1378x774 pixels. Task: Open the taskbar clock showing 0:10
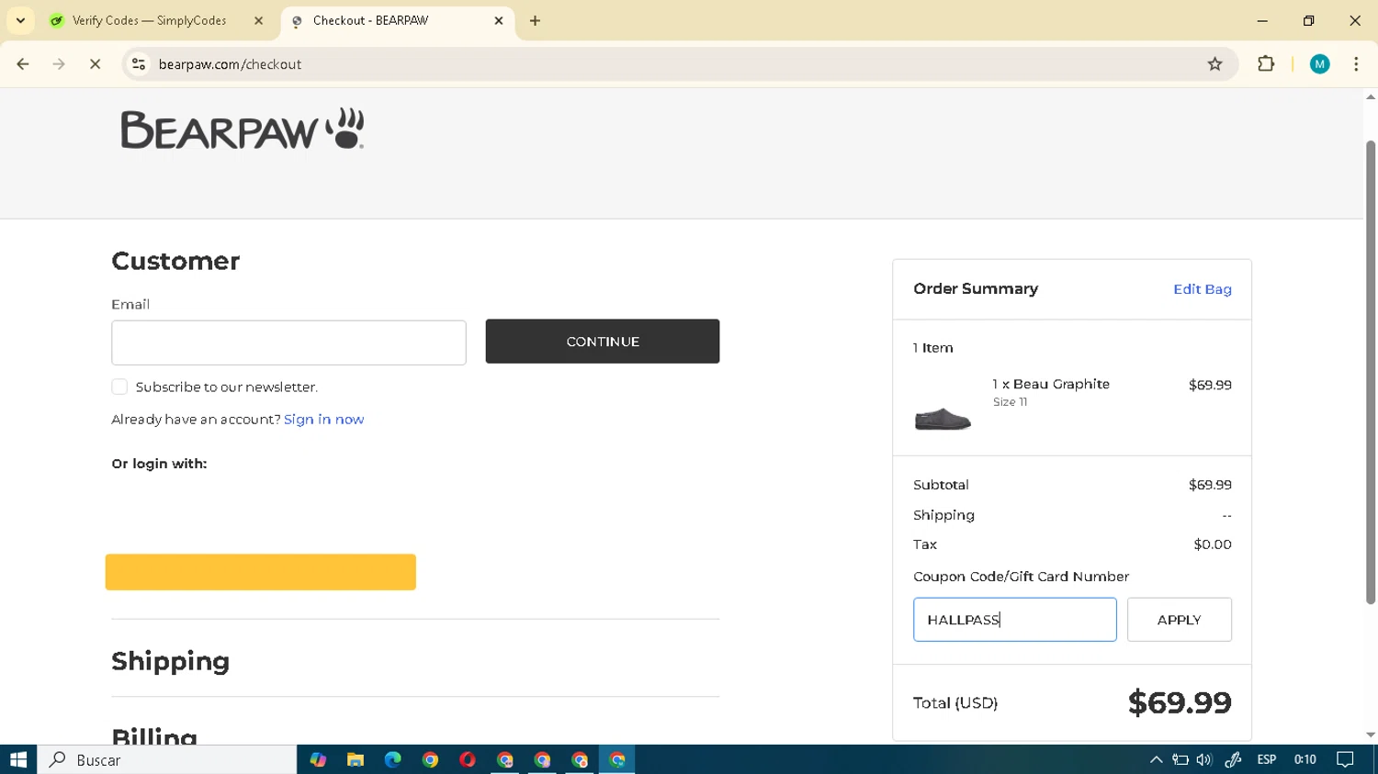(x=1305, y=759)
